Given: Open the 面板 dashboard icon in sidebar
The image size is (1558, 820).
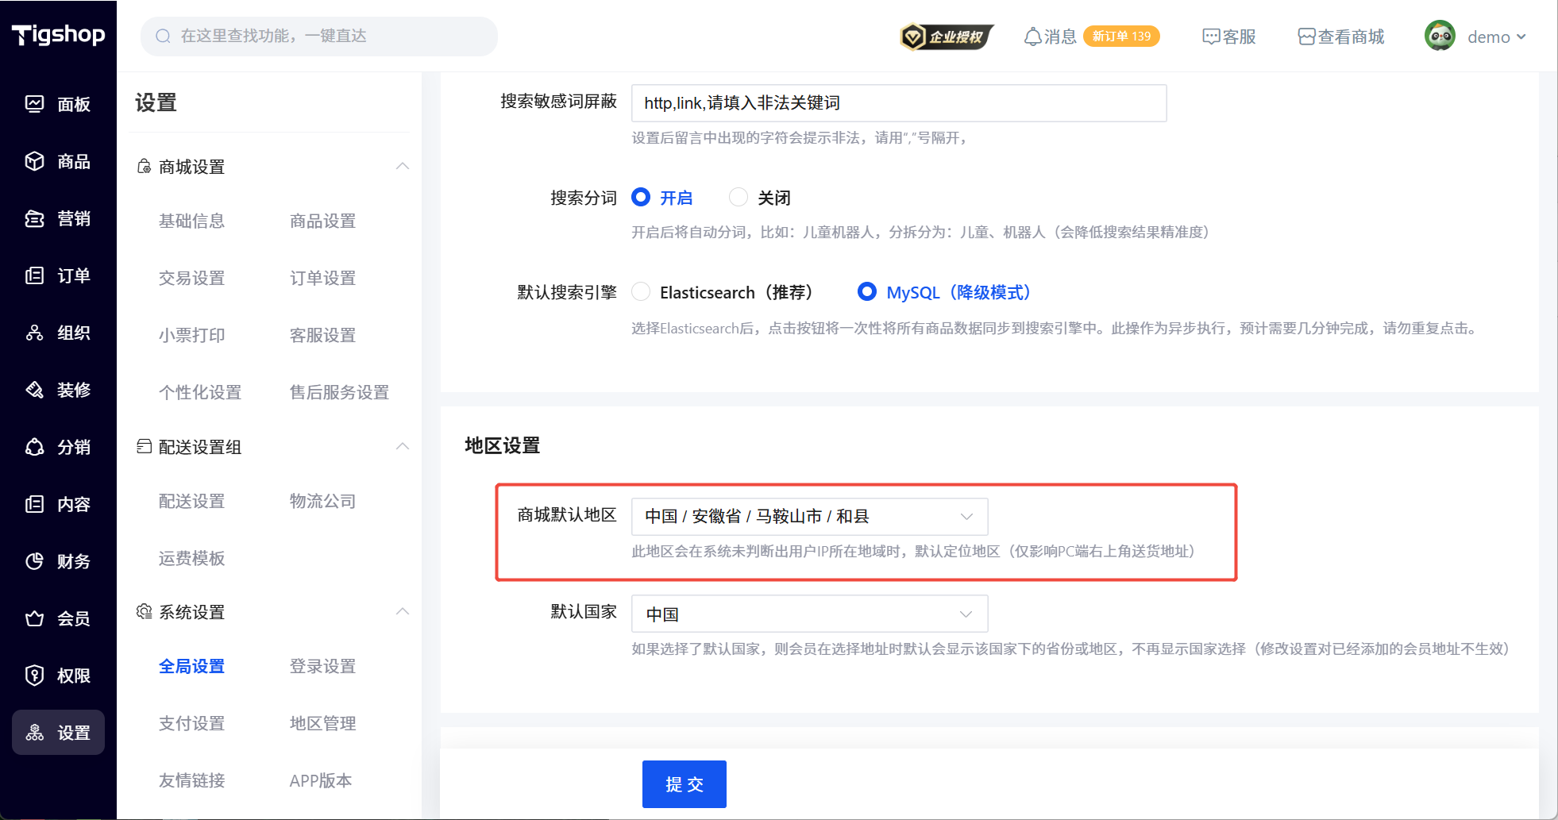Looking at the screenshot, I should coord(34,104).
